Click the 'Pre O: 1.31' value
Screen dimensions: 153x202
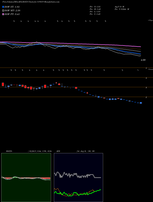click(95, 6)
